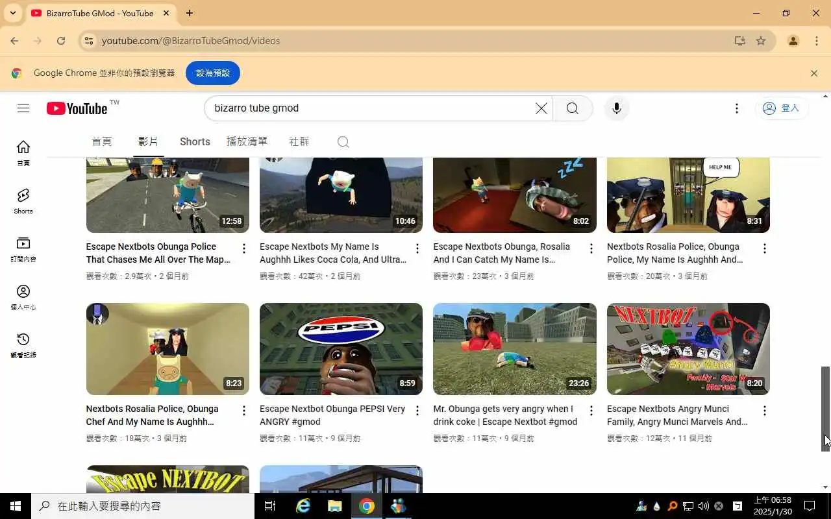Open the 播放清單 channel tab
The image size is (831, 519).
coord(247,141)
